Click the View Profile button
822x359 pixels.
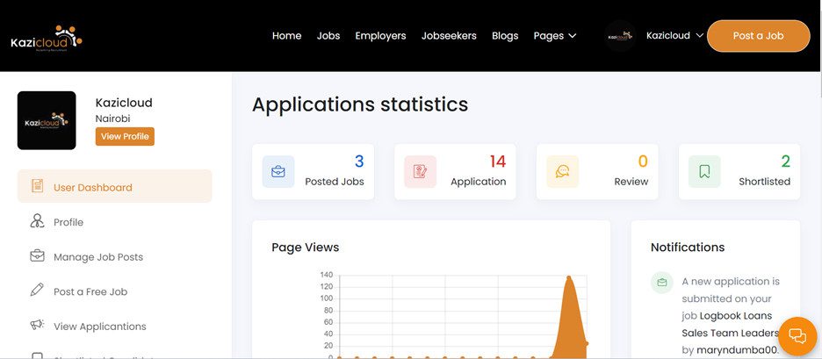coord(125,136)
